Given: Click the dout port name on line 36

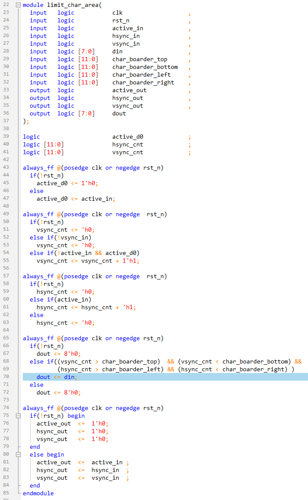Looking at the screenshot, I should (119, 114).
